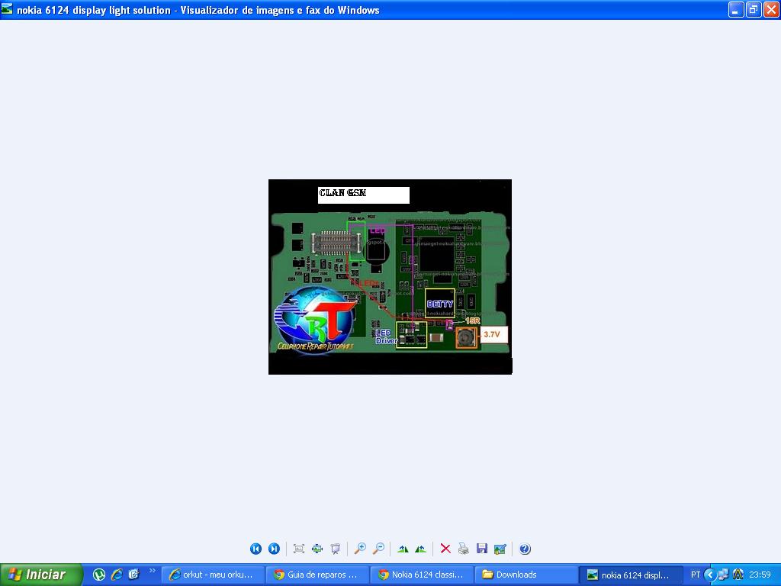Rotate the image counterclockwise

(x=421, y=549)
